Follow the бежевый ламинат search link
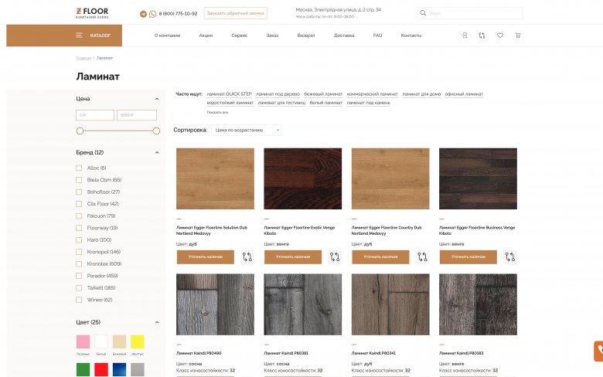 tap(323, 94)
